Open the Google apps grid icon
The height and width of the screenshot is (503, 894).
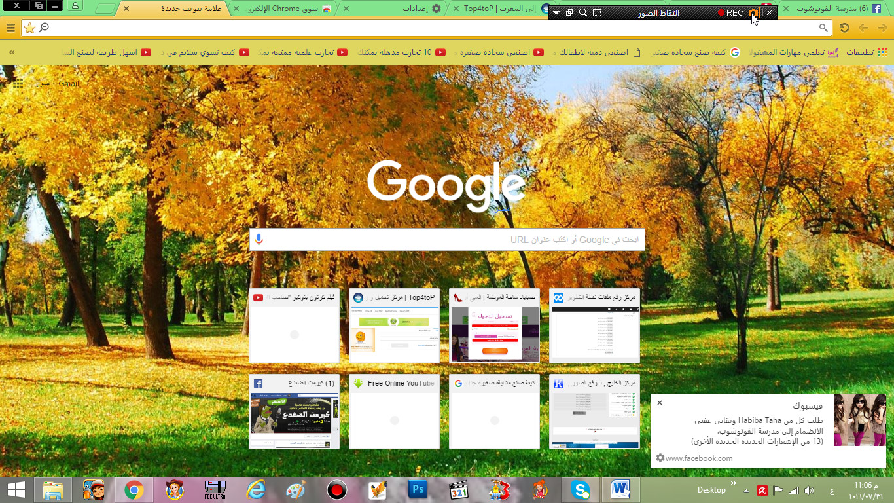coord(18,84)
